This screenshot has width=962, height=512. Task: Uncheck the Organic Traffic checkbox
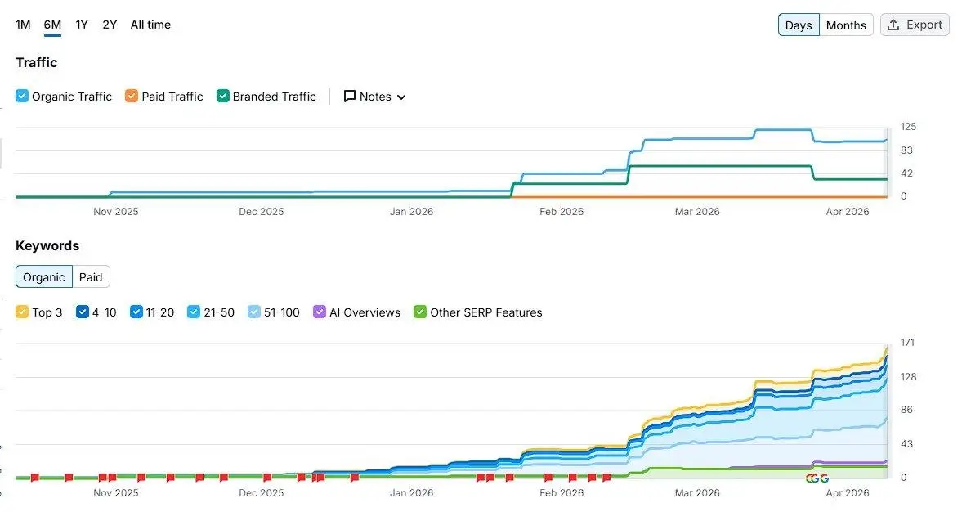pyautogui.click(x=22, y=97)
